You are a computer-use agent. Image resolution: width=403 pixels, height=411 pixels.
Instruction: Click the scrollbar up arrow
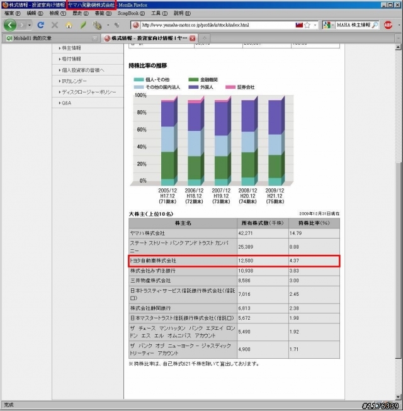(x=399, y=47)
